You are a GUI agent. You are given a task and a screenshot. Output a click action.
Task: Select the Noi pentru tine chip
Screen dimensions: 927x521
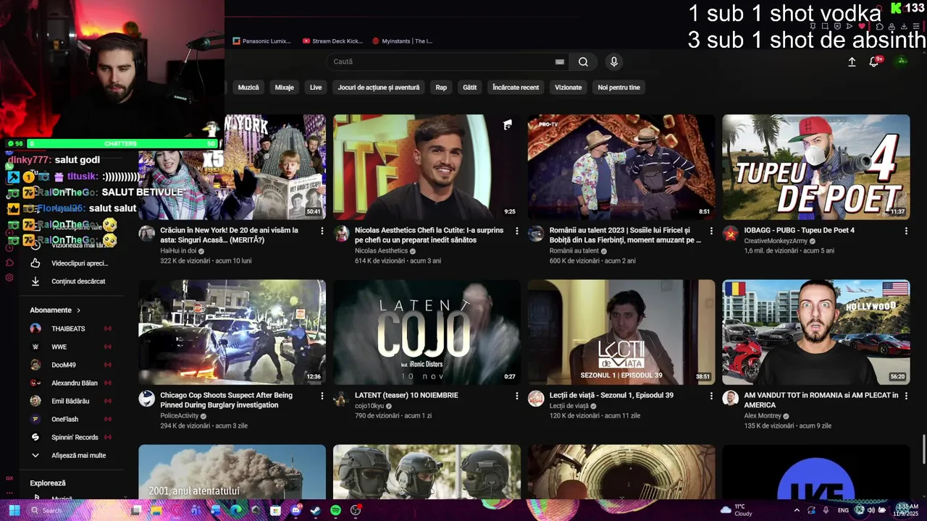coord(619,88)
